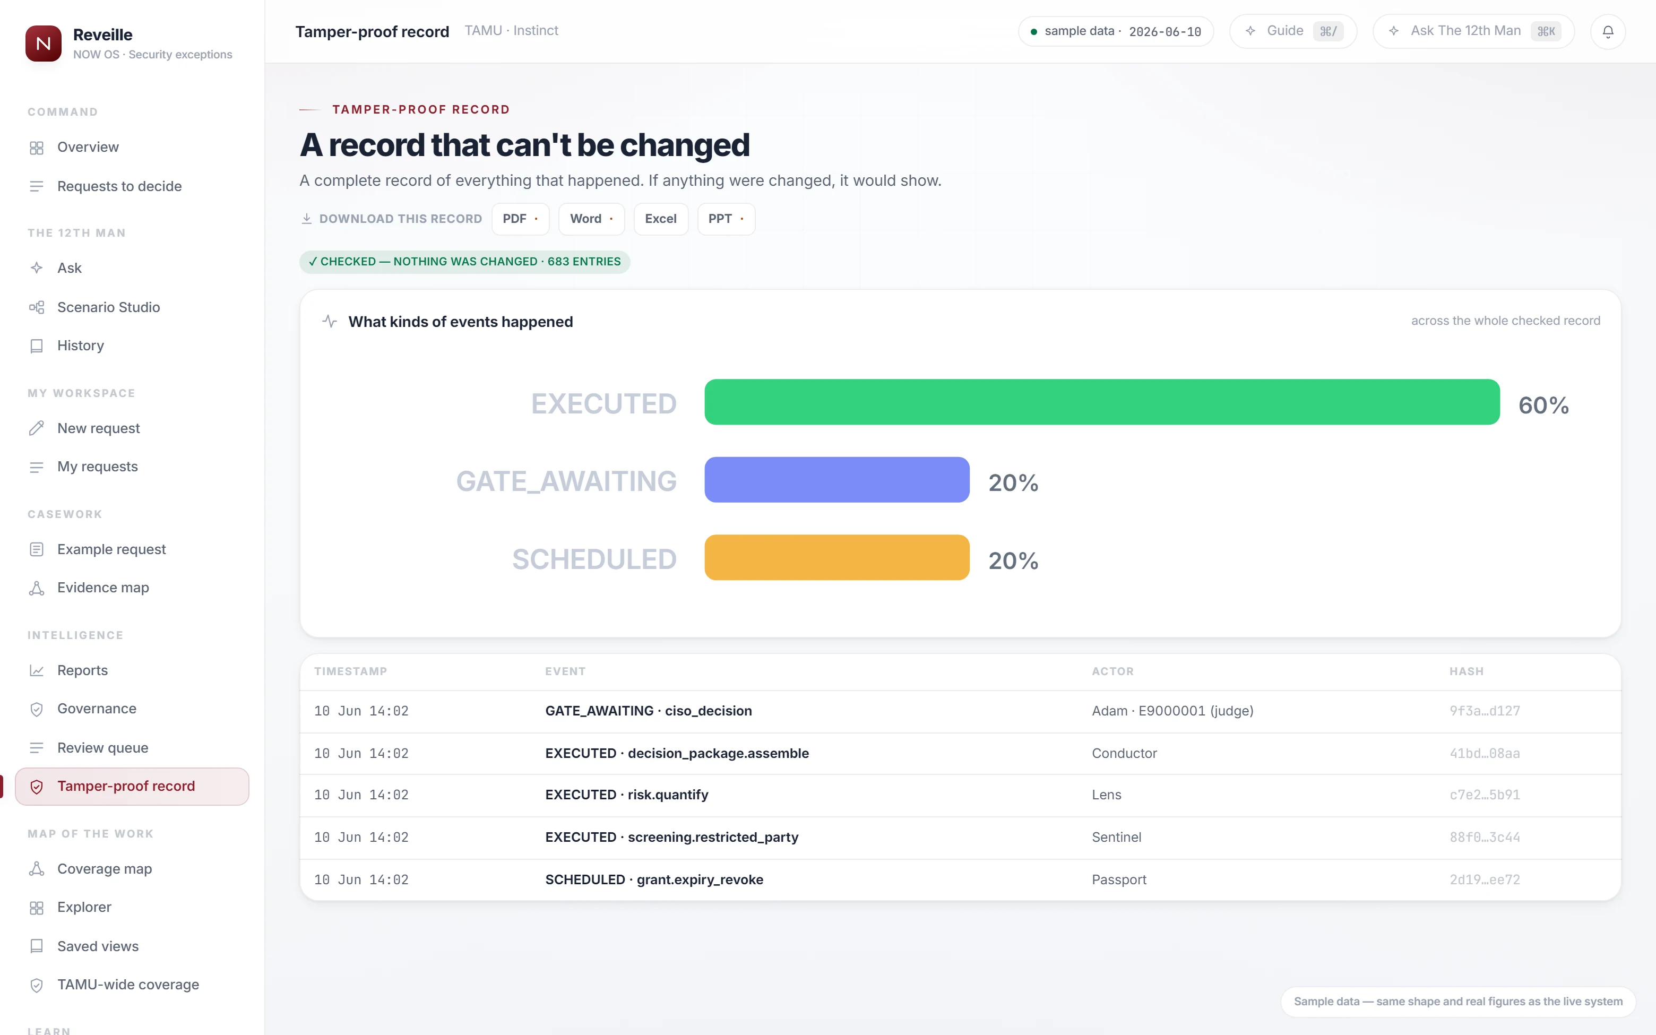The width and height of the screenshot is (1656, 1035).
Task: Click the Lens actor cell
Action: tap(1106, 795)
